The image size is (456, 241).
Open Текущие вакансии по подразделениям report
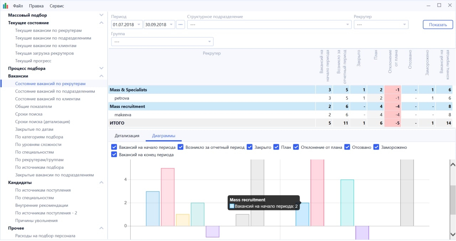(53, 38)
